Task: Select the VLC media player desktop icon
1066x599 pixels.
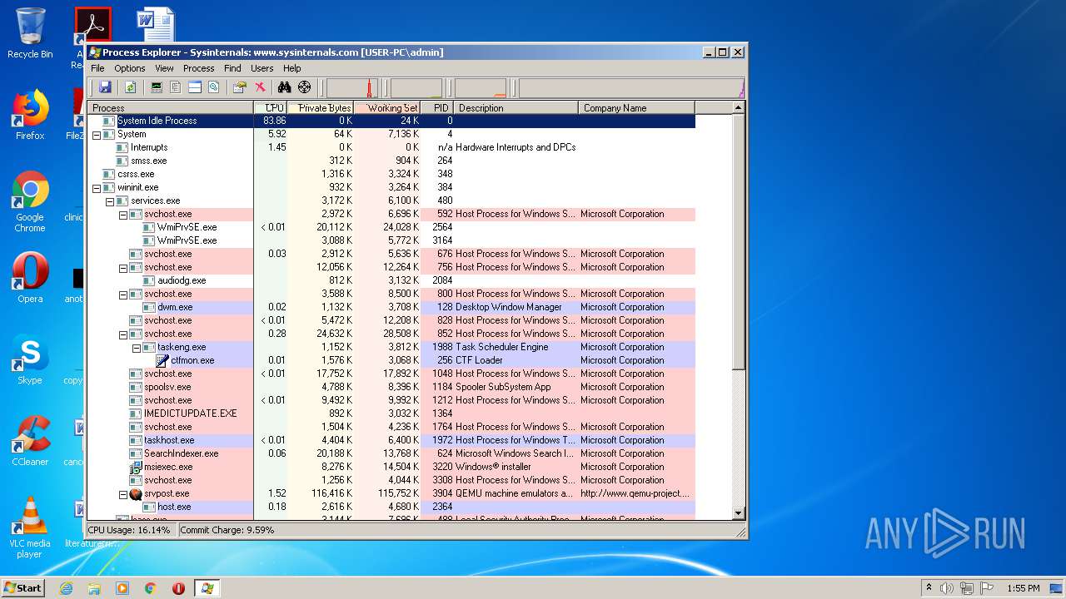Action: pyautogui.click(x=30, y=527)
